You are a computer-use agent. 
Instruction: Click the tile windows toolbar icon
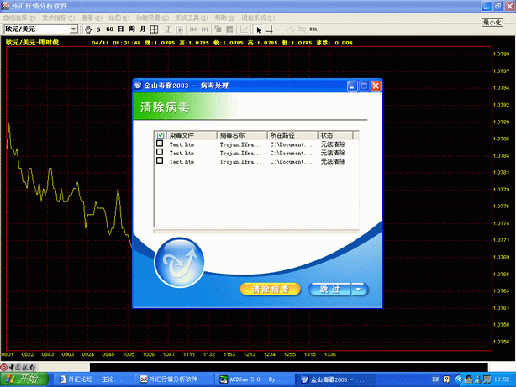click(229, 29)
